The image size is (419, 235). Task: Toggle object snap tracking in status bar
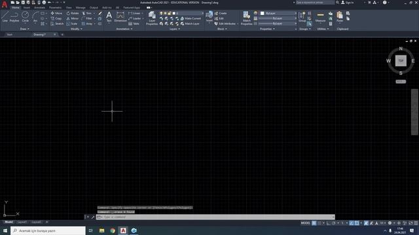(352, 223)
